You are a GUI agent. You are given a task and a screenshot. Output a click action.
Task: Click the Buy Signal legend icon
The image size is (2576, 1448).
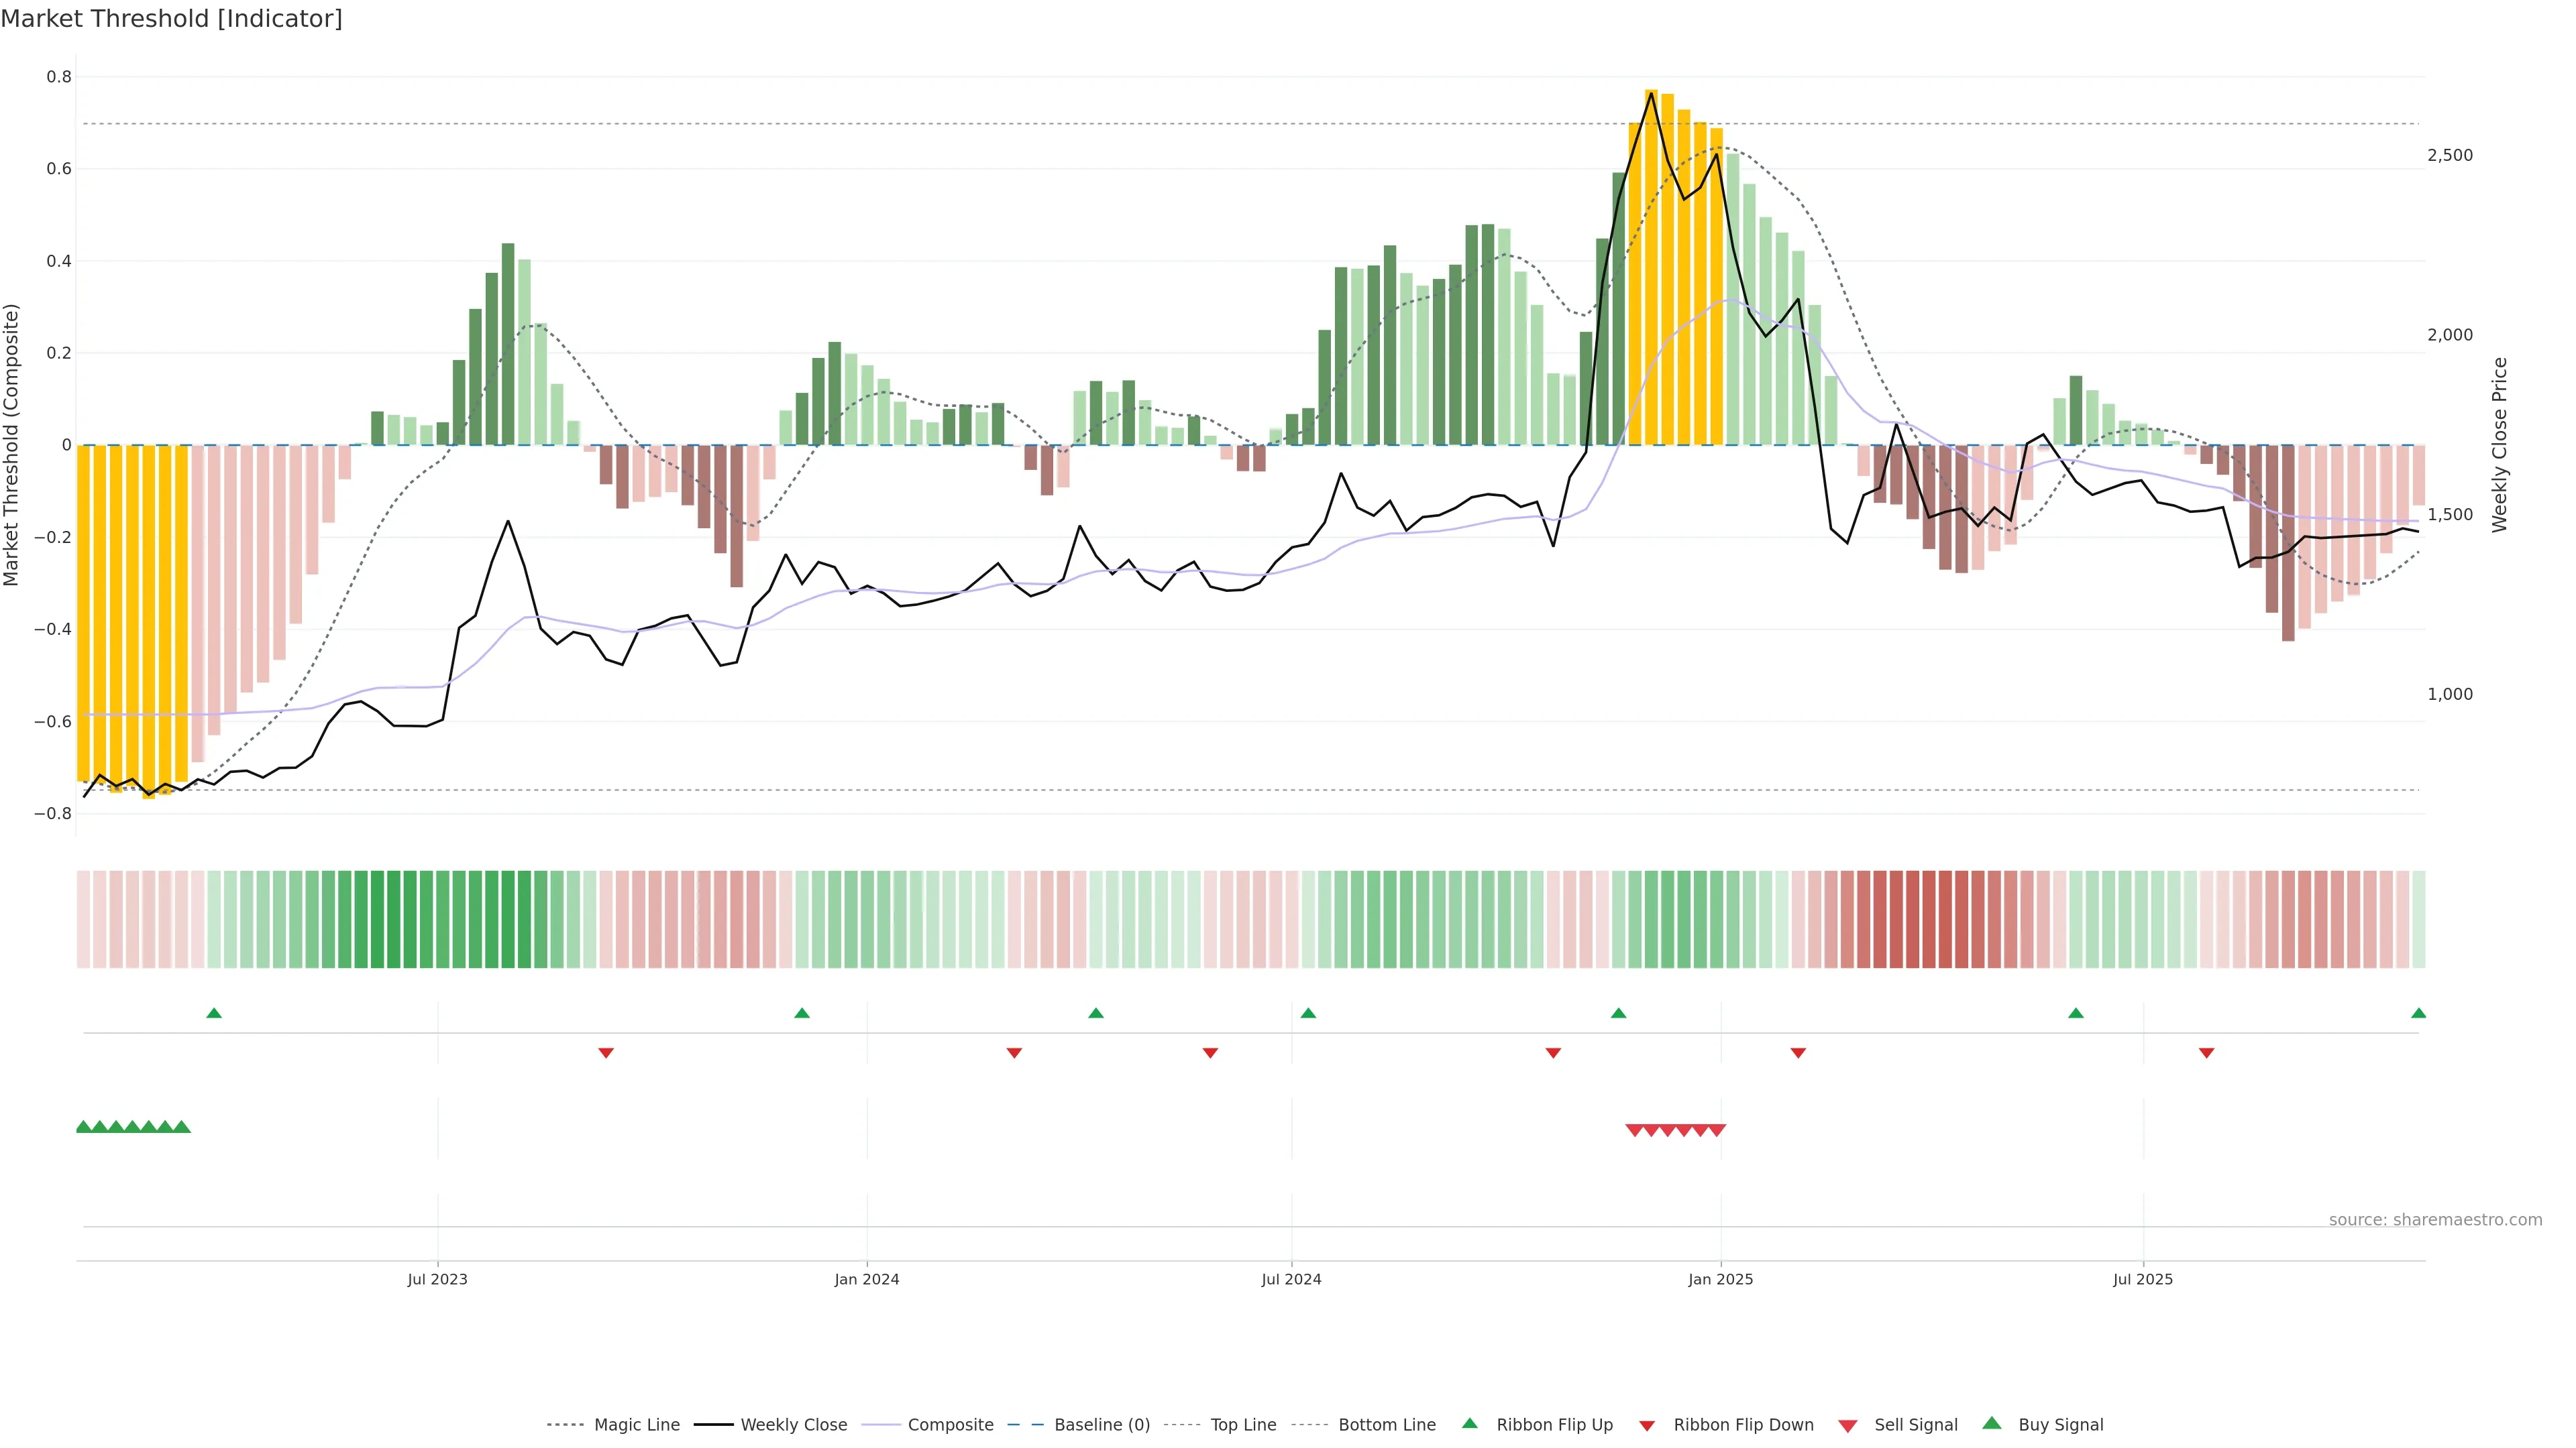(x=1992, y=1424)
